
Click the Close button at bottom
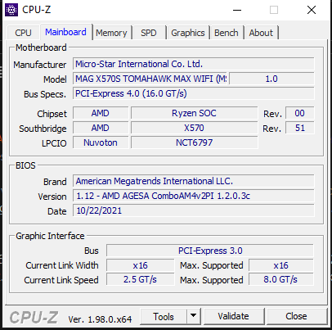point(296,316)
